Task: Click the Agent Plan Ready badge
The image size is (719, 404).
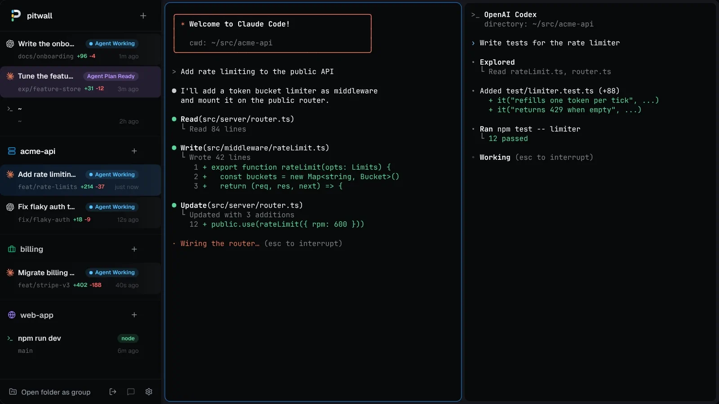Action: click(x=111, y=76)
